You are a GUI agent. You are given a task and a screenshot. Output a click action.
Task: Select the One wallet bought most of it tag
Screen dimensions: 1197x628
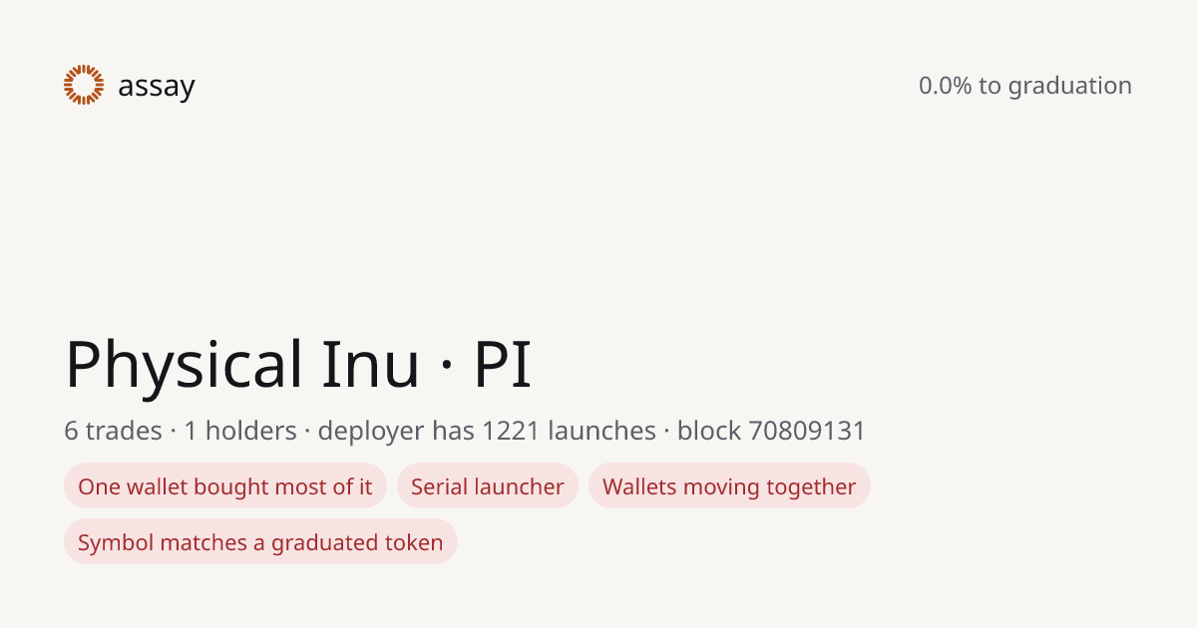point(225,486)
